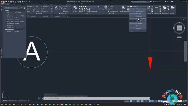Click the Insertar block icon
The height and width of the screenshot is (106, 188).
click(105, 8)
